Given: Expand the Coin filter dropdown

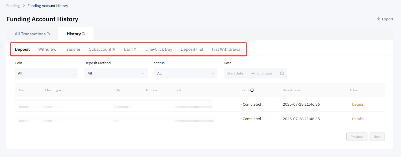Looking at the screenshot, I should 46,73.
